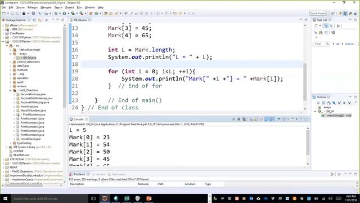Click the Quick Access search field
This screenshot has width=360, height=203.
point(318,14)
